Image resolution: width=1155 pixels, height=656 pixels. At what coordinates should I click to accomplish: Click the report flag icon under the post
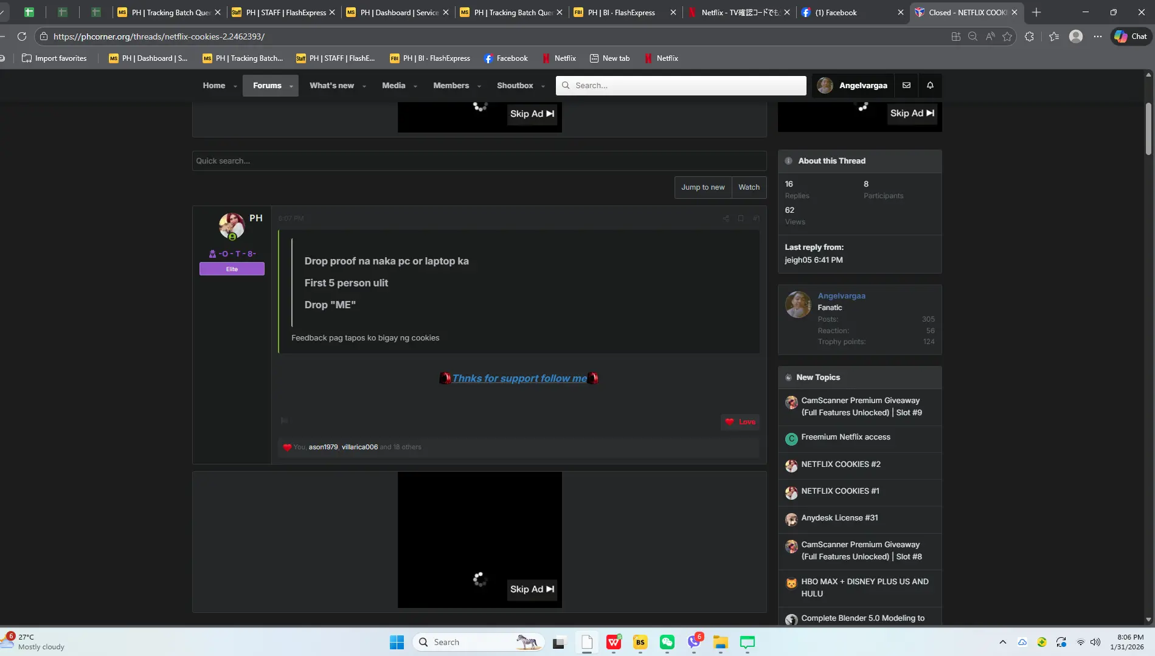284,421
